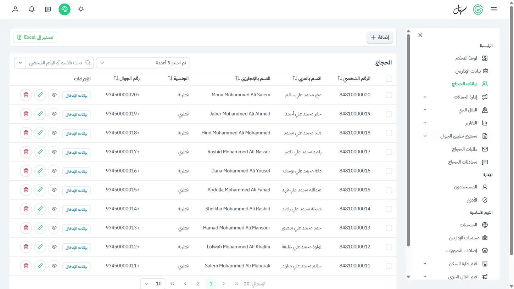Sort by الاسم بالإنجليزي column
The image size is (514, 289).
click(x=238, y=78)
